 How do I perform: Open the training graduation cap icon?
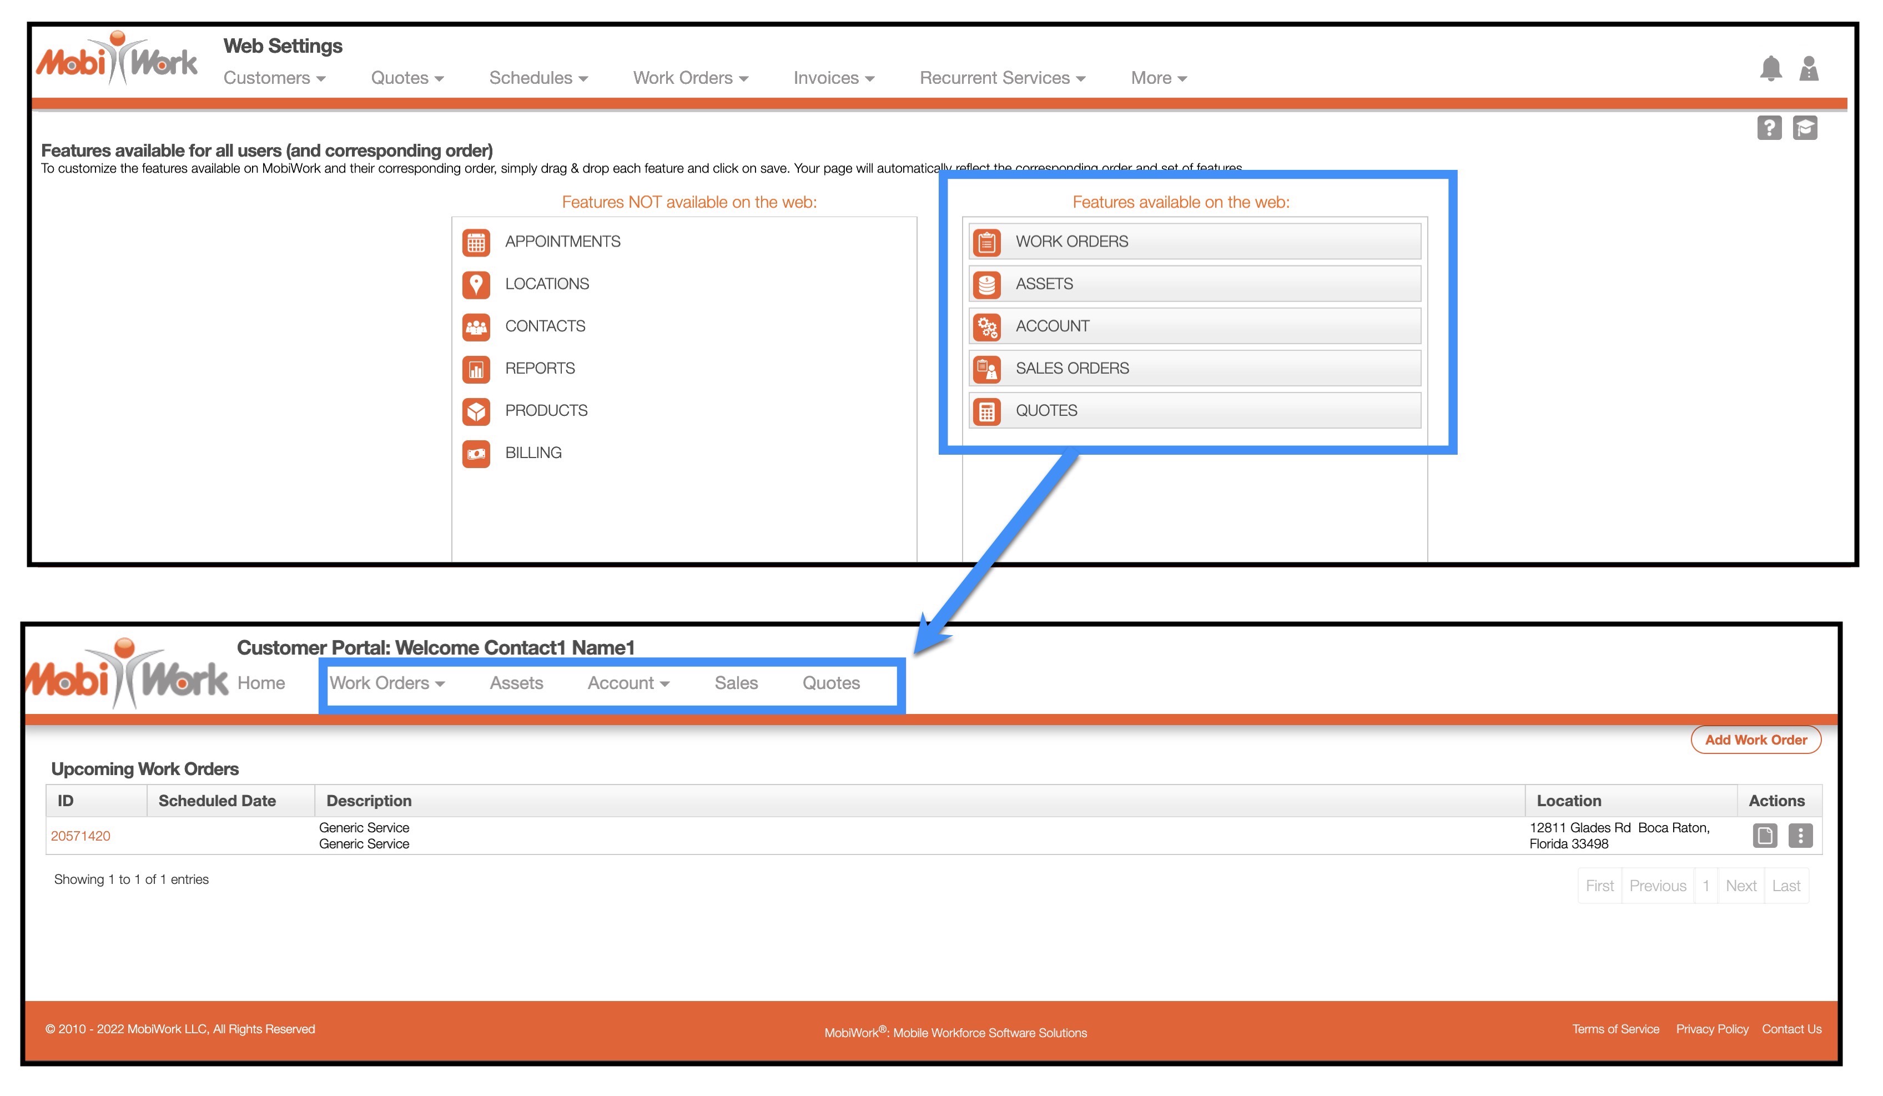pyautogui.click(x=1805, y=128)
